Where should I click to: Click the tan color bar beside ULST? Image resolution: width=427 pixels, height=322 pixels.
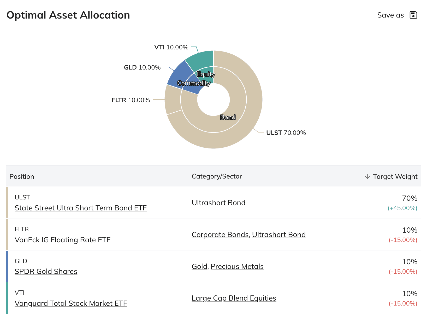click(7, 203)
